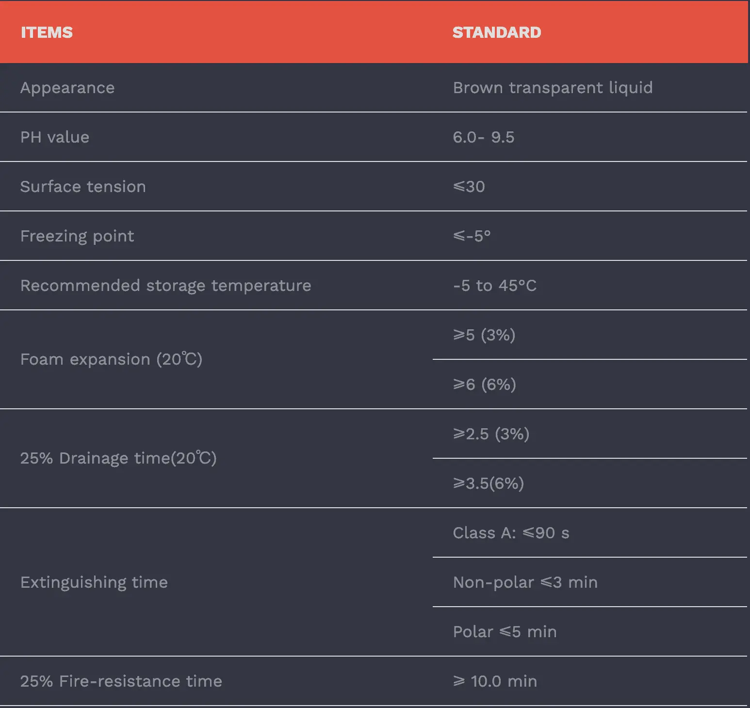Click the ITEMS column header

coord(47,32)
